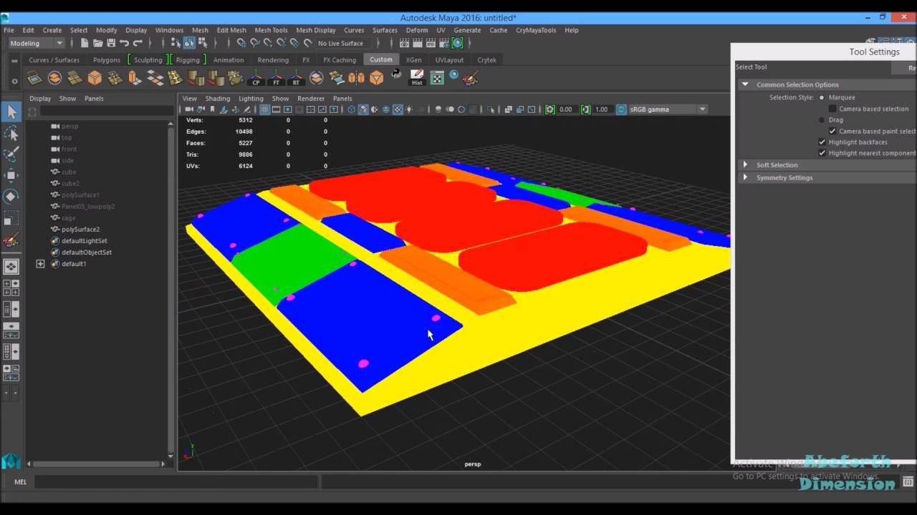The height and width of the screenshot is (515, 917).
Task: Click in the MEL command input field
Action: [176, 482]
